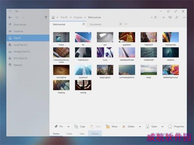Click the Pin button in ribbon
The width and height of the screenshot is (194, 145).
pos(59,127)
